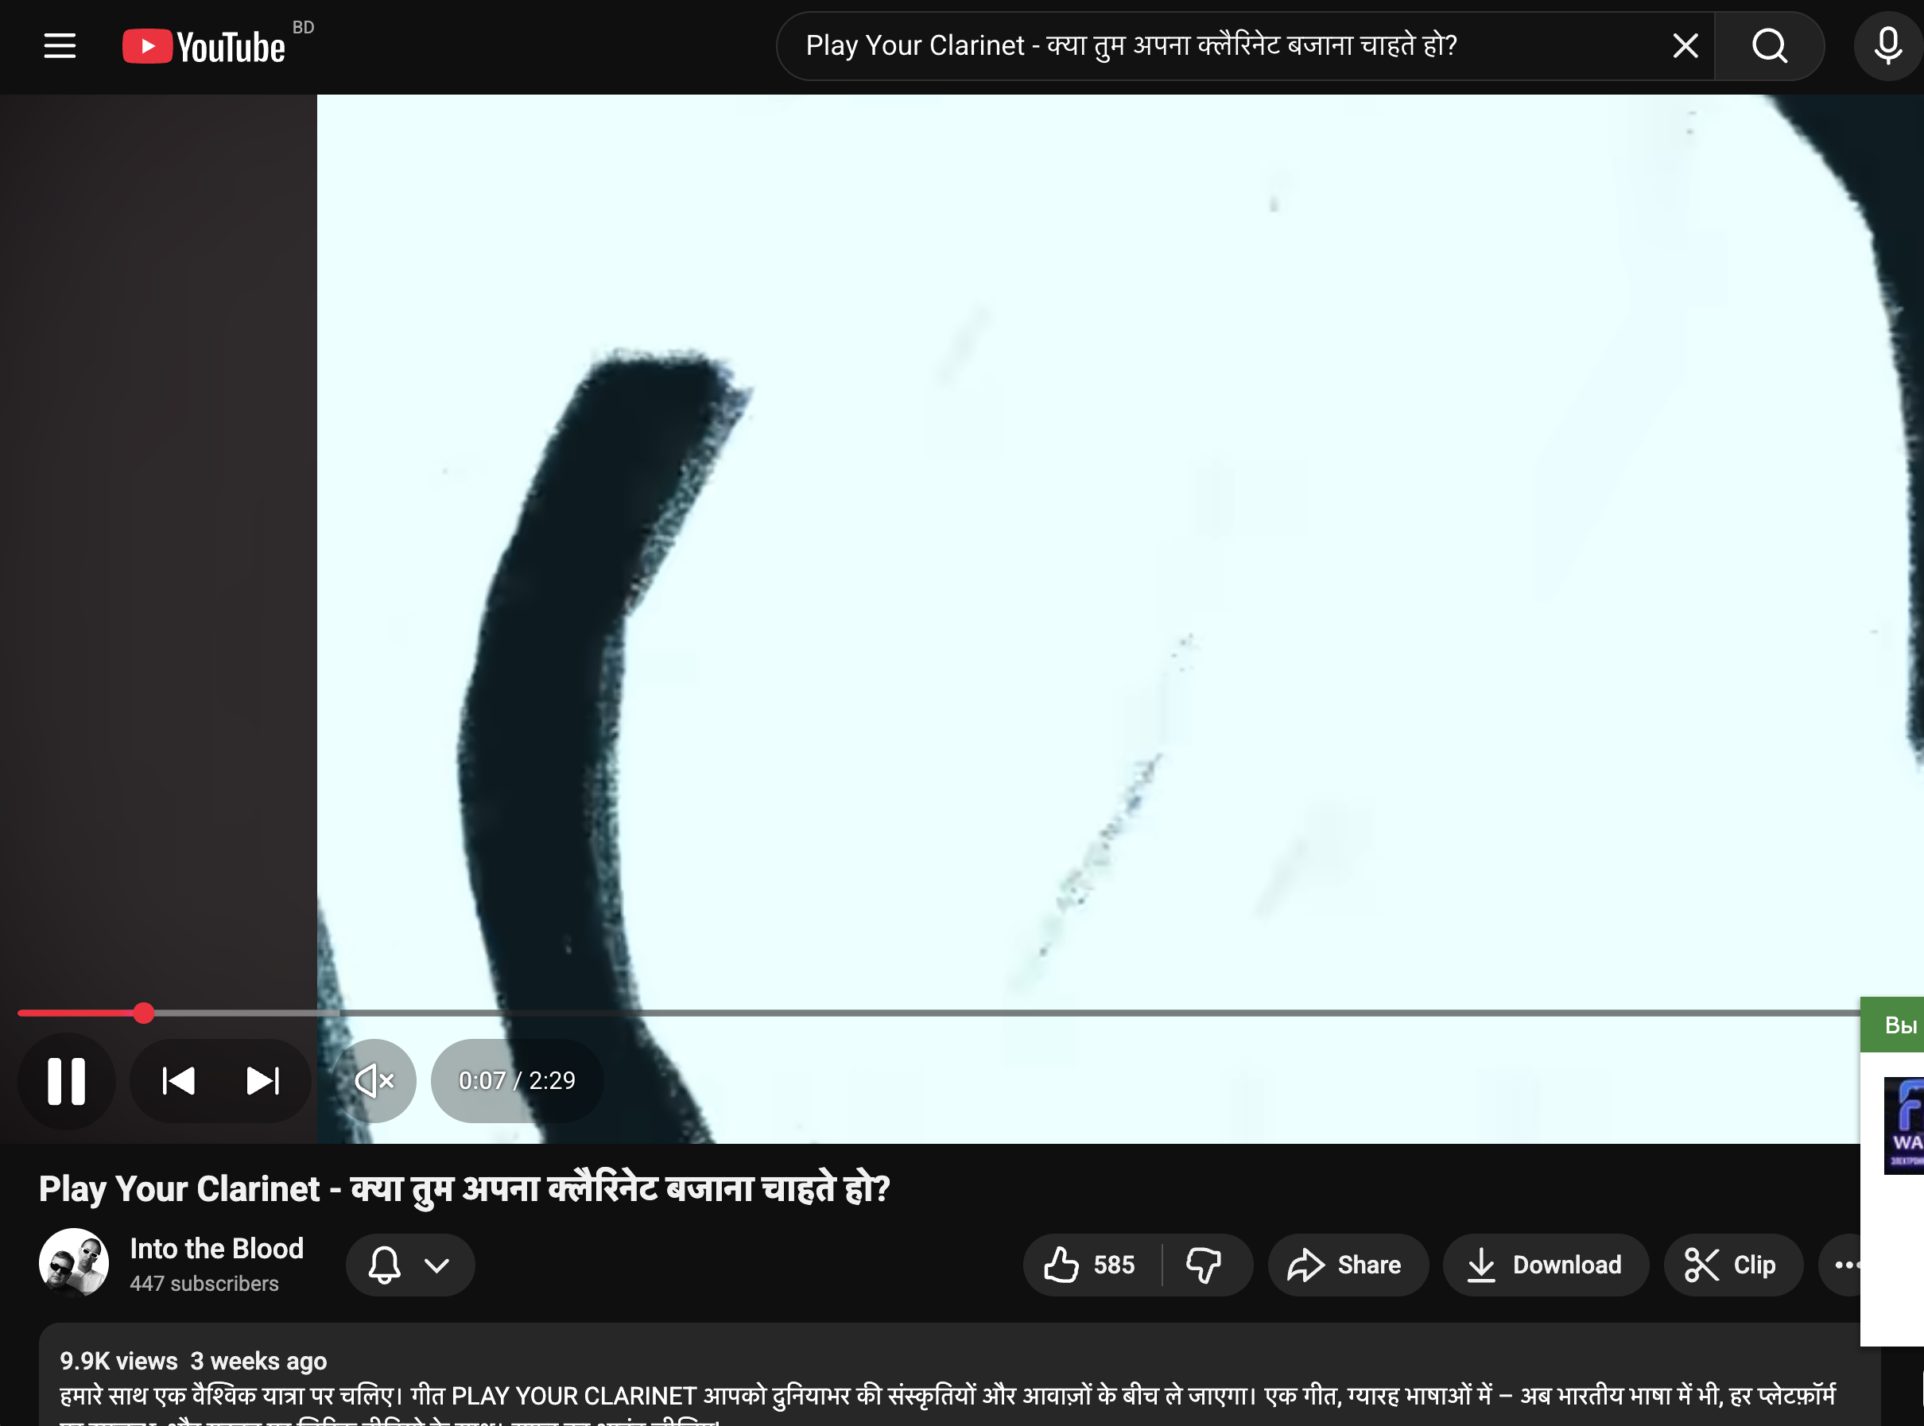Click the YouTube home logo
The height and width of the screenshot is (1426, 1924).
click(205, 46)
